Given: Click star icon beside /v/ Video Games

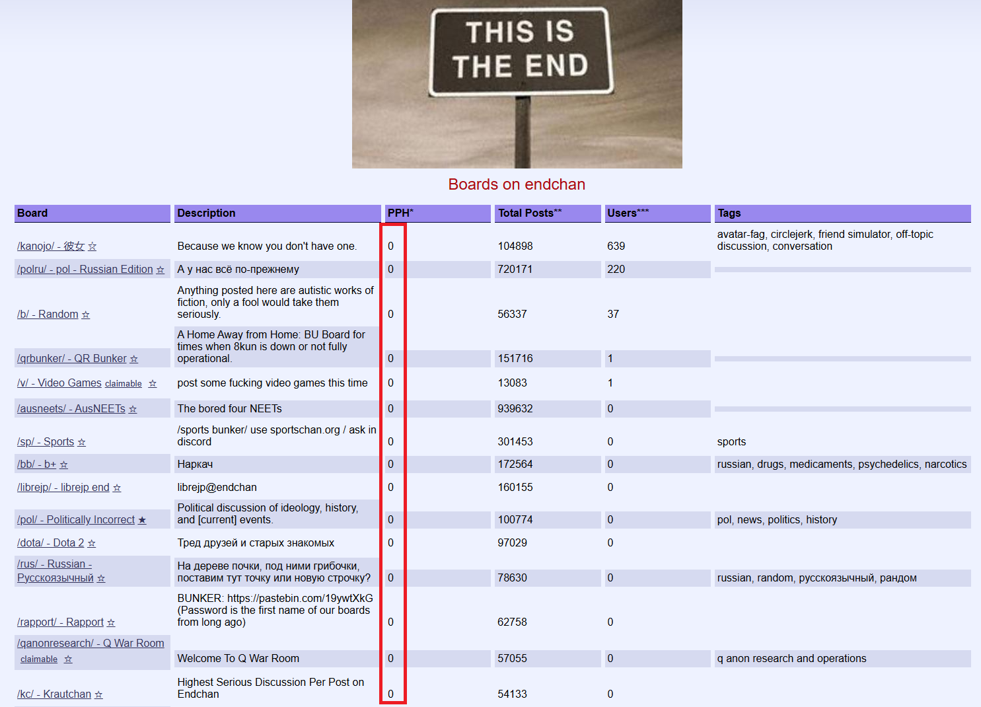Looking at the screenshot, I should 153,383.
